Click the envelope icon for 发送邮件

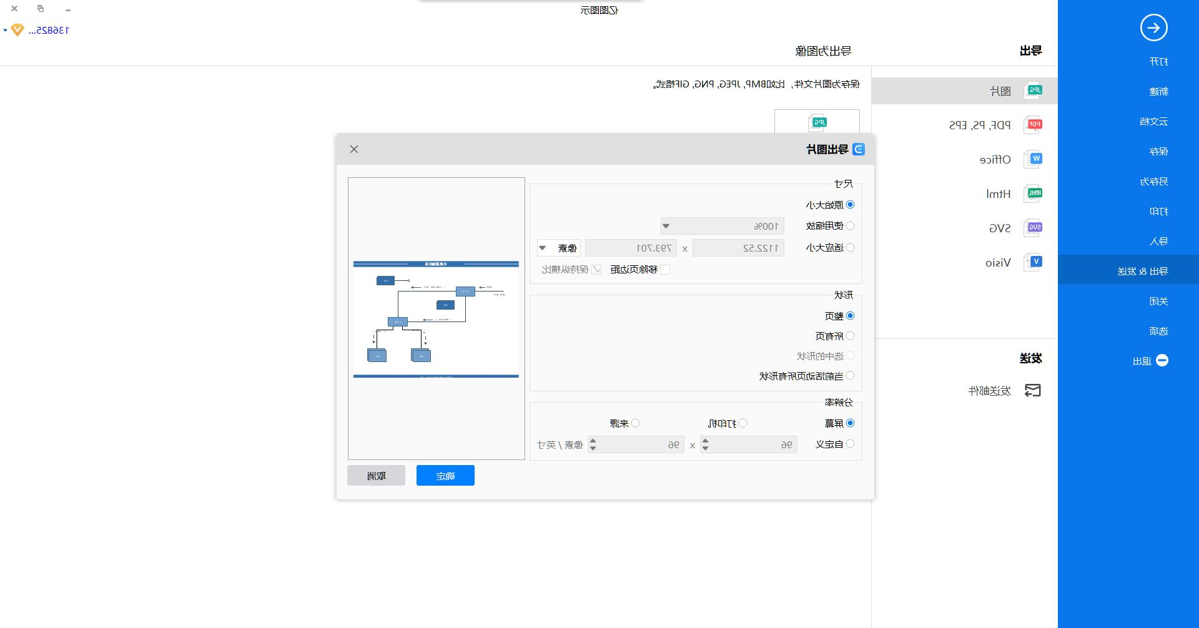pos(1033,391)
